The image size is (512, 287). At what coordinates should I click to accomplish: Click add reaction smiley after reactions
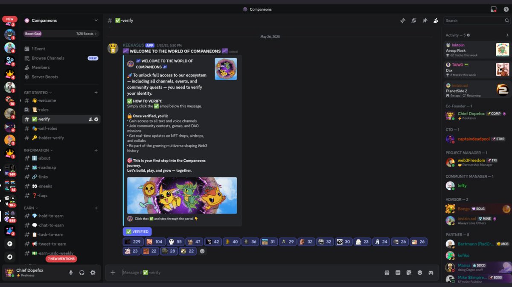(202, 251)
